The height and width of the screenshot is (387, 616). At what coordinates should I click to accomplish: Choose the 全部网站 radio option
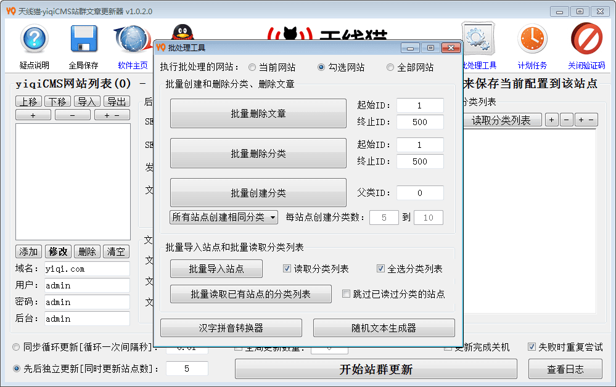pyautogui.click(x=390, y=68)
